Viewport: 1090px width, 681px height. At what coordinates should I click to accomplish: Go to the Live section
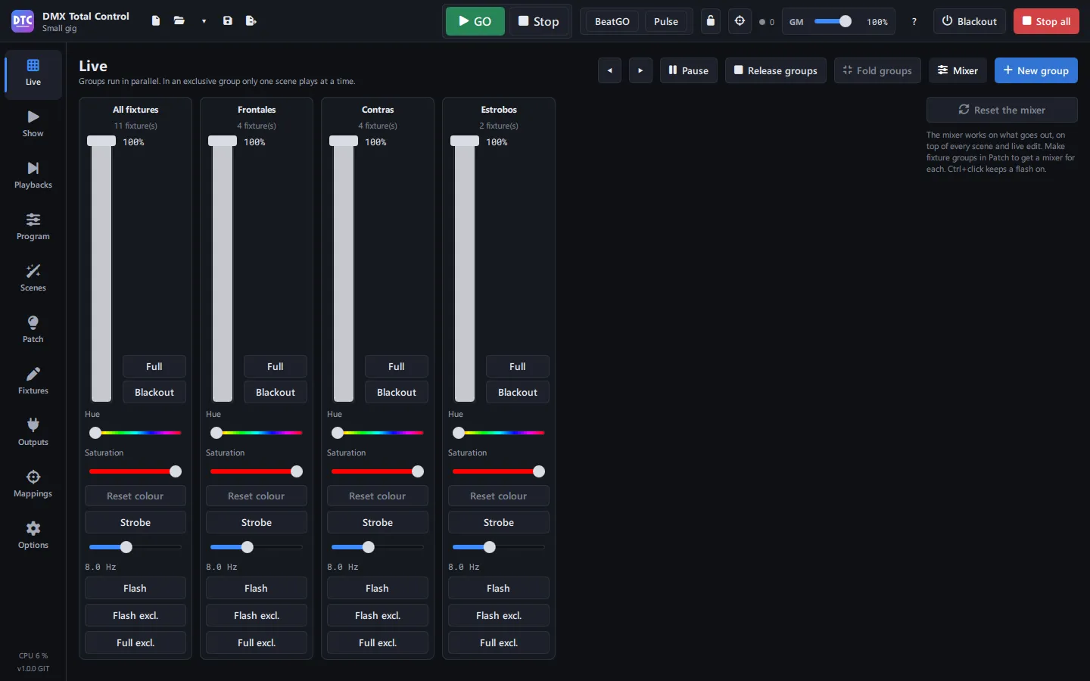click(33, 73)
